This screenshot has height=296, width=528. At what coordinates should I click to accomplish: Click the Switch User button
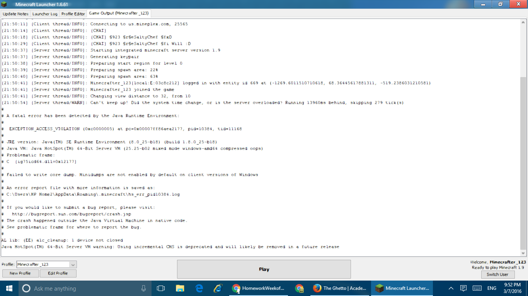coord(497,274)
